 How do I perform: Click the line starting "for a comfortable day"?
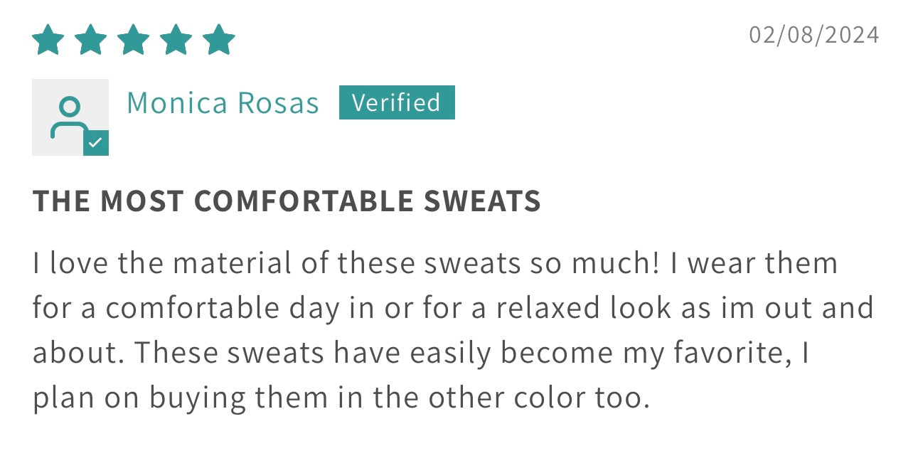[453, 308]
